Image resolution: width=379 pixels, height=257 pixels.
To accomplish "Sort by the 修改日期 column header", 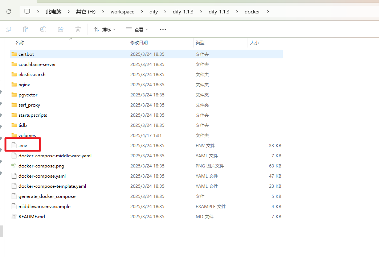I will coord(139,43).
